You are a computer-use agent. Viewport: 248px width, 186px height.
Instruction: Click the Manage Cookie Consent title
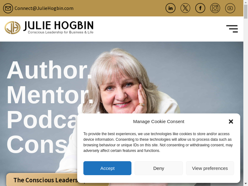(x=159, y=122)
